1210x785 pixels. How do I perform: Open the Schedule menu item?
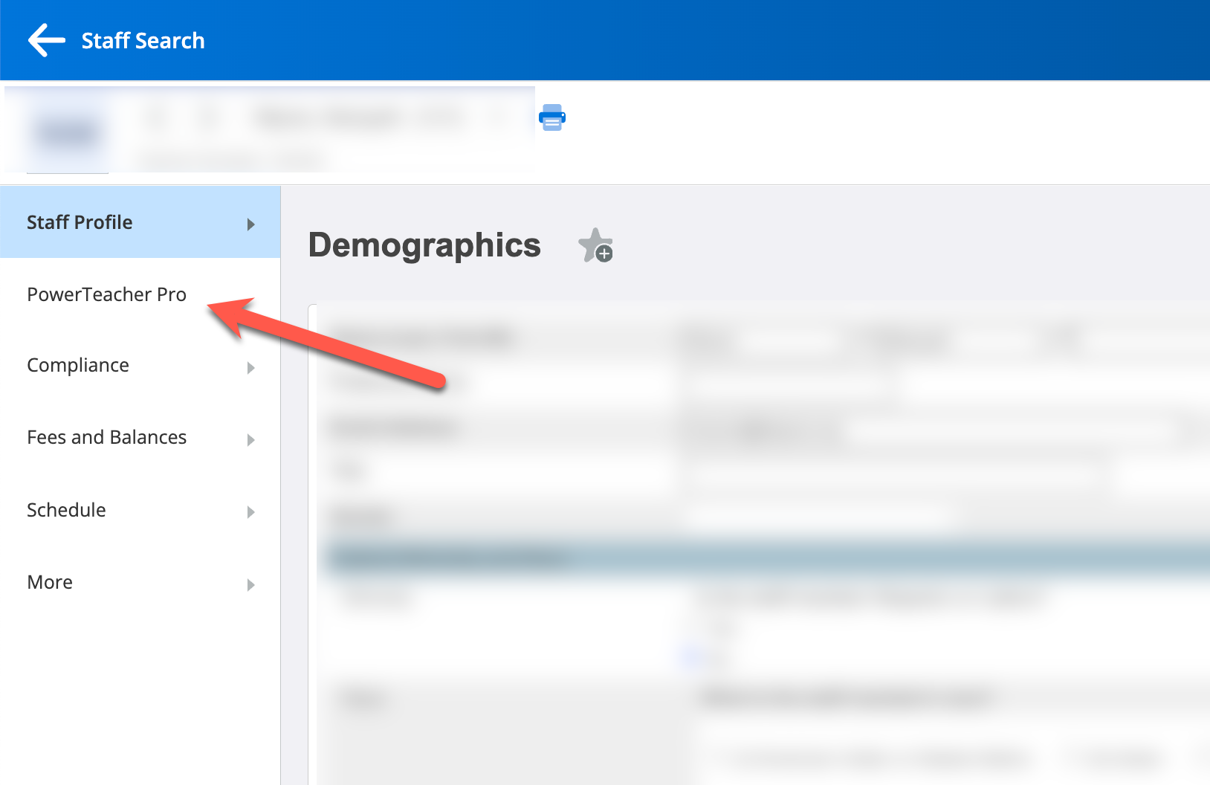tap(66, 510)
